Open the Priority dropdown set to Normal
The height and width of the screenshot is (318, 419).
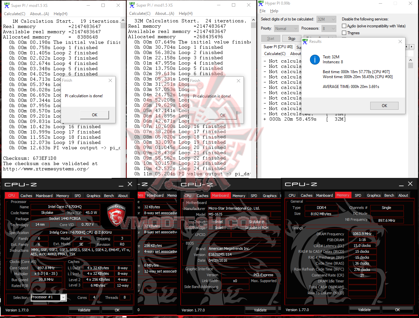click(x=286, y=29)
